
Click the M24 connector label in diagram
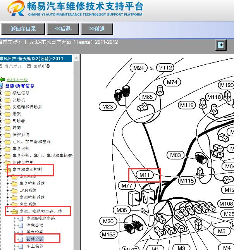(x=139, y=68)
